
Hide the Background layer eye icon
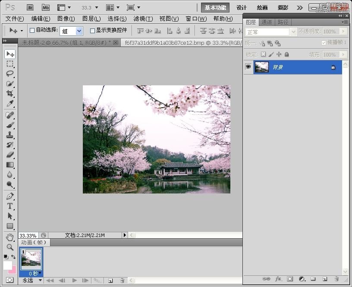[248, 67]
